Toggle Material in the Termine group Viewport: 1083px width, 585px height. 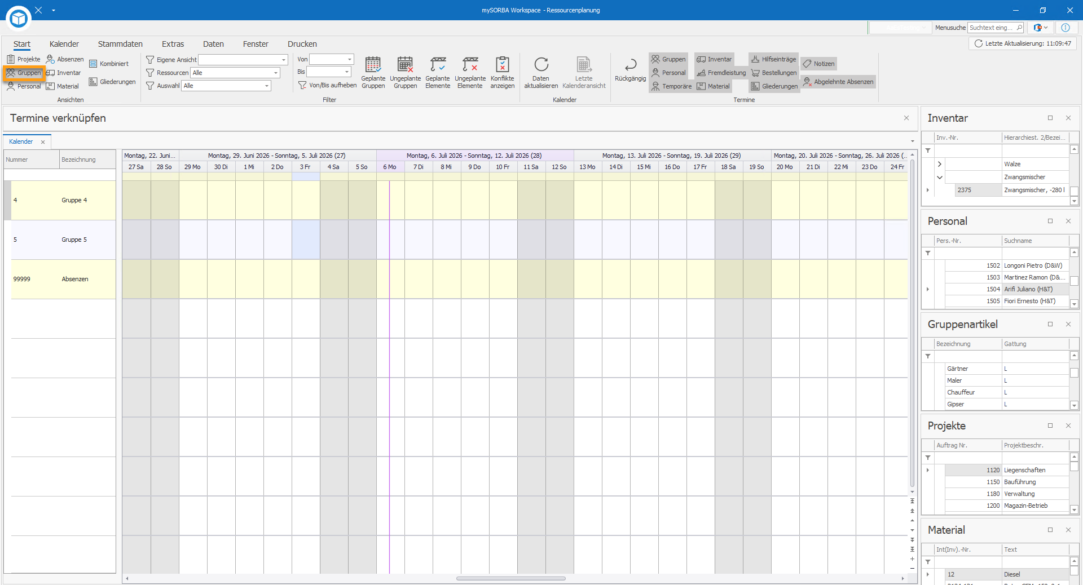(x=714, y=86)
